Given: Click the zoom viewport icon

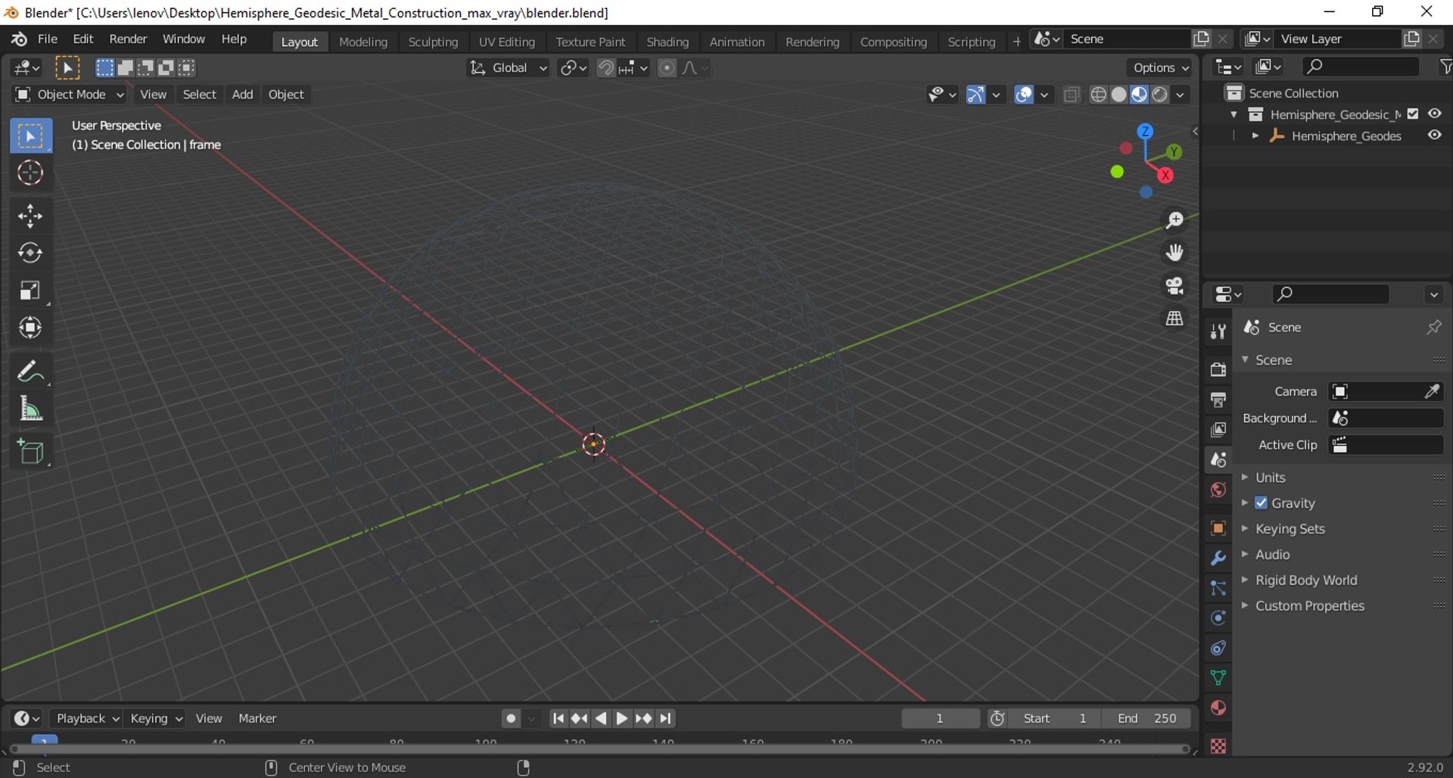Looking at the screenshot, I should tap(1175, 220).
